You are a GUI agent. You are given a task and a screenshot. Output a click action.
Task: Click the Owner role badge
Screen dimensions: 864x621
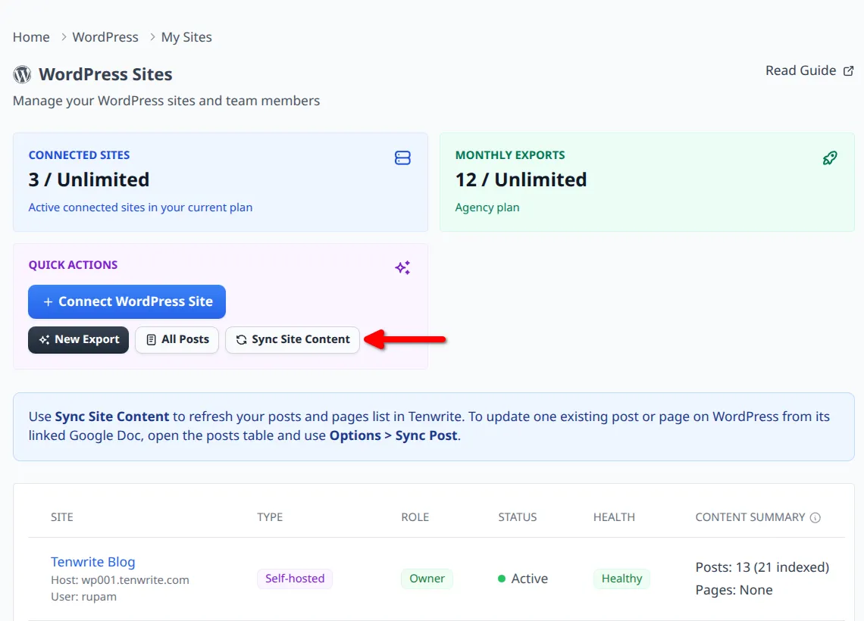pyautogui.click(x=427, y=579)
